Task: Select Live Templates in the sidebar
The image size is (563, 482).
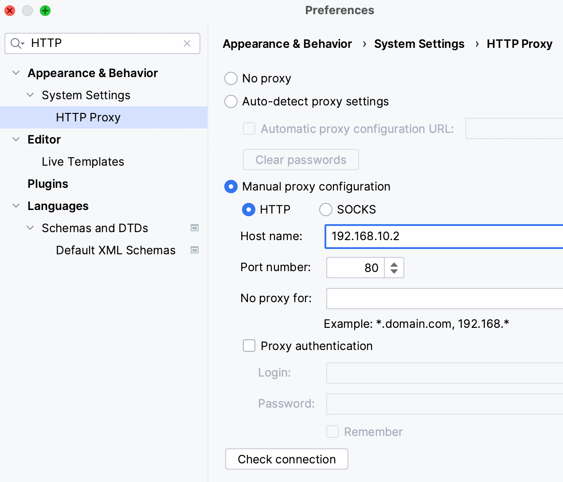Action: (83, 161)
